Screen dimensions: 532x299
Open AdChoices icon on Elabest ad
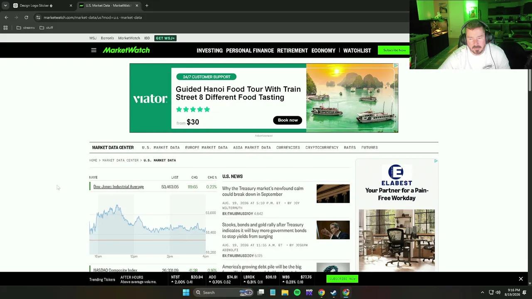click(x=436, y=161)
